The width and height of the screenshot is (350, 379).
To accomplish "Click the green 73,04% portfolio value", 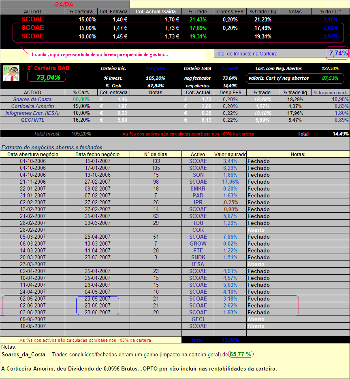I will [x=48, y=77].
